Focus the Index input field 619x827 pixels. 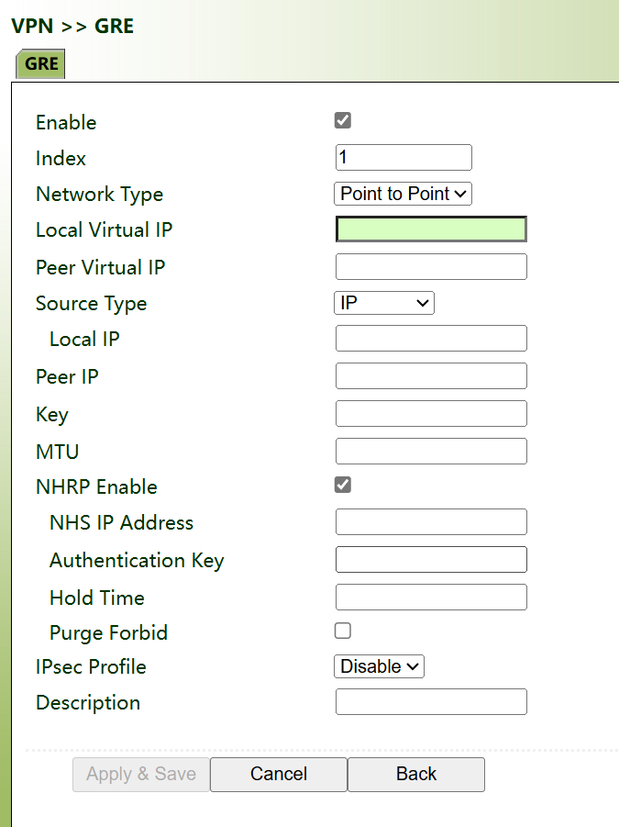[x=403, y=158]
